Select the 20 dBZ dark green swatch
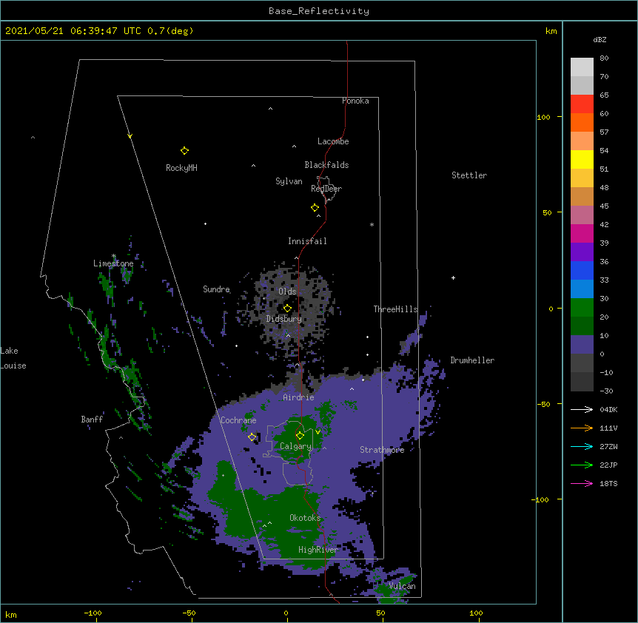 tap(582, 326)
